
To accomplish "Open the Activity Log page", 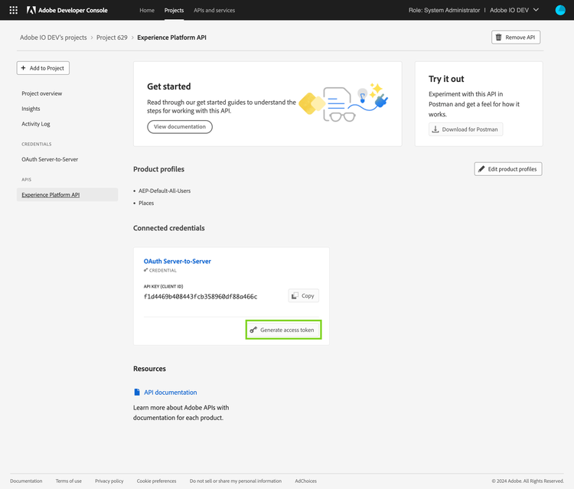I will tap(36, 124).
